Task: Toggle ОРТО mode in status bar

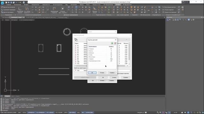Action: pyautogui.click(x=66, y=113)
